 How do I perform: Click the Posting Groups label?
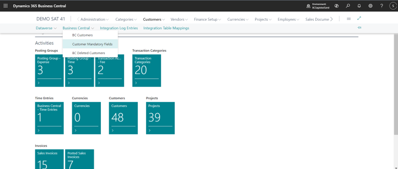pos(46,51)
